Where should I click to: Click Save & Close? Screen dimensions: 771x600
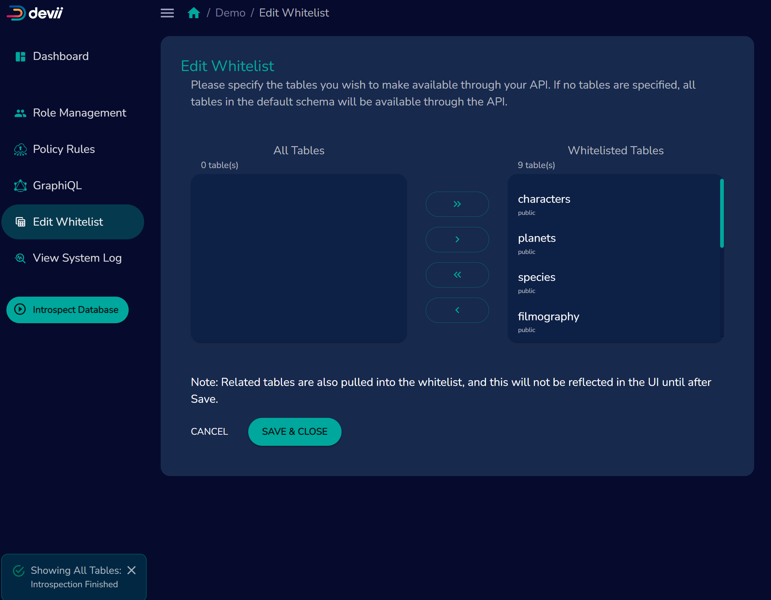[x=294, y=431]
